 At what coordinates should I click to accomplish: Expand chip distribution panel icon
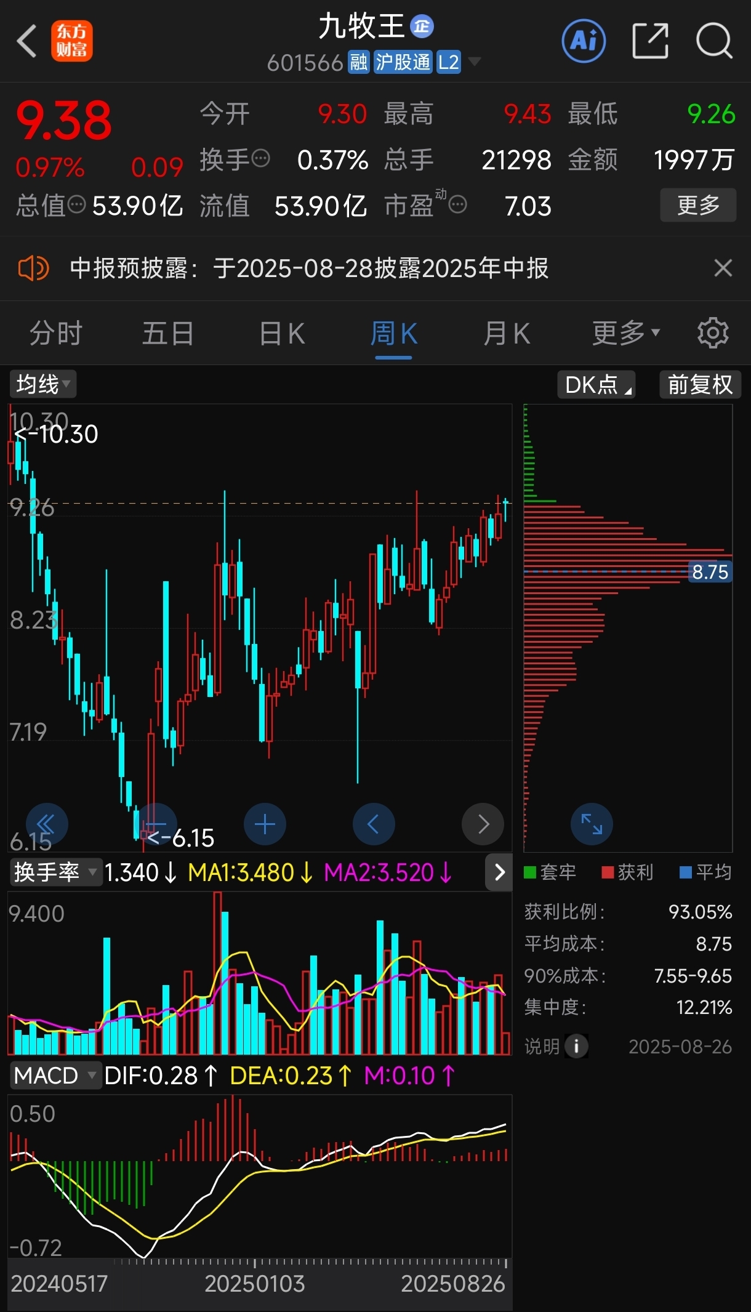[x=592, y=824]
